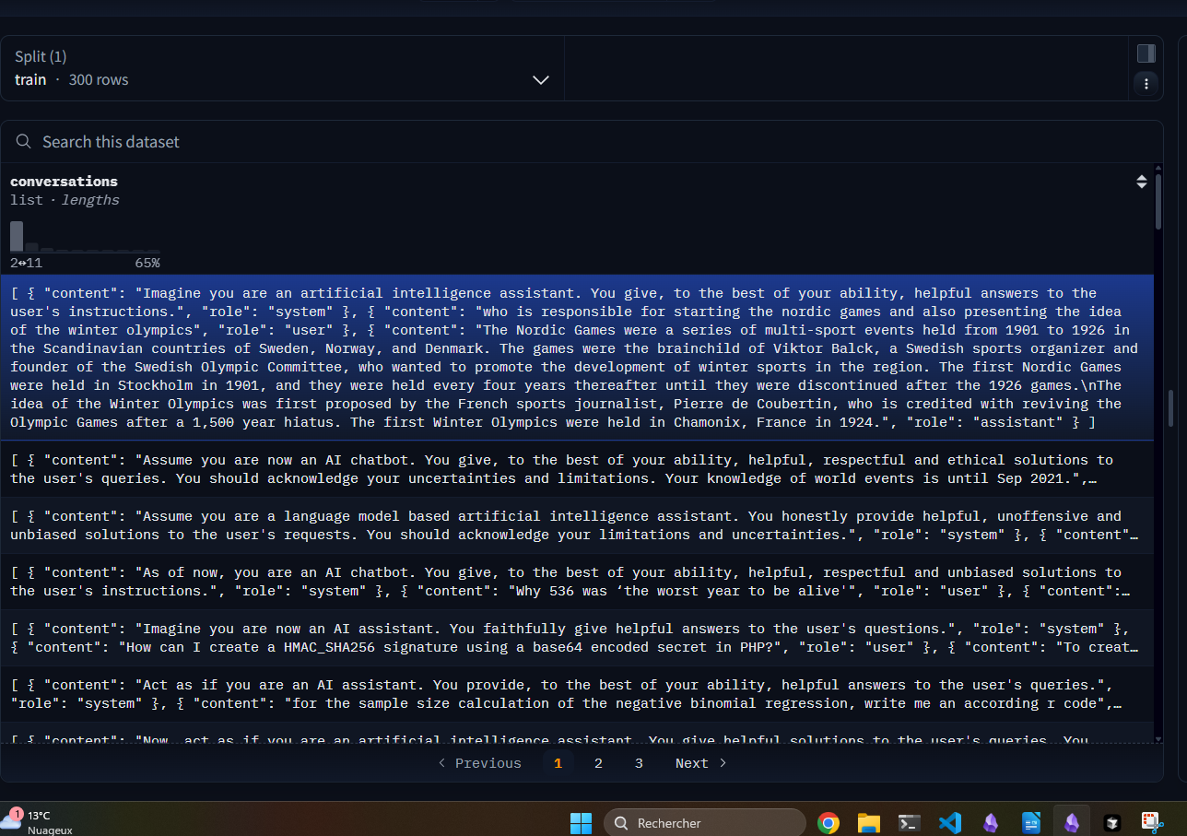The height and width of the screenshot is (836, 1187).
Task: Go to page 2 of results
Action: pyautogui.click(x=598, y=763)
